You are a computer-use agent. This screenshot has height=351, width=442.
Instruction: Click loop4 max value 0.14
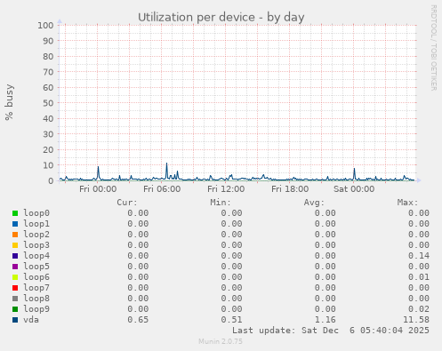(419, 256)
